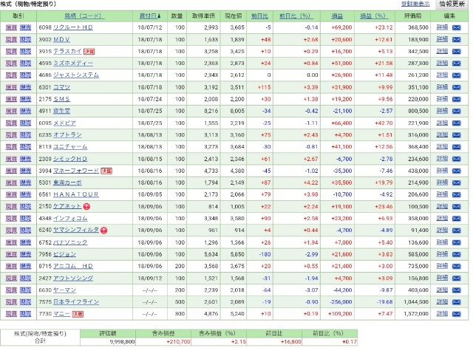
Task: Click the envelope icon in the 資生堂 row
Action: coord(456,112)
